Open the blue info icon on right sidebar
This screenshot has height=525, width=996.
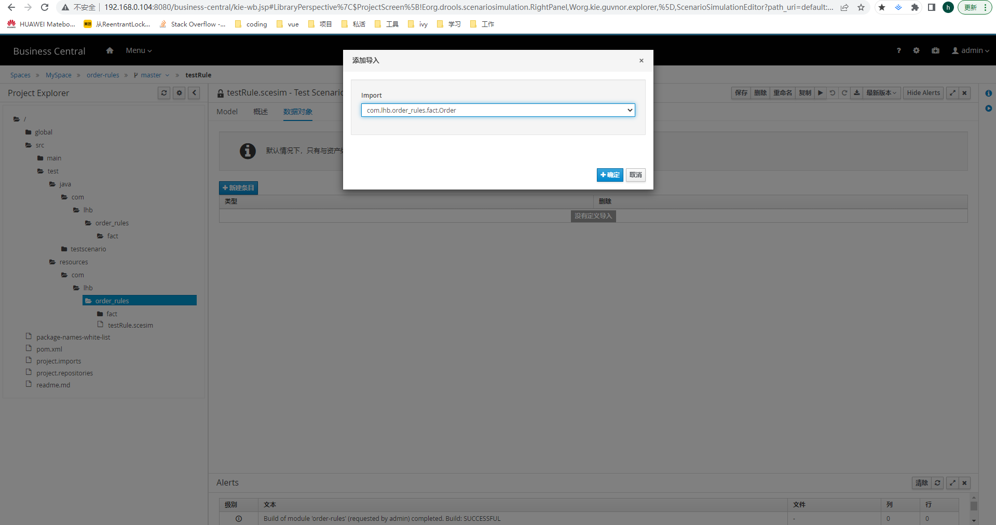pyautogui.click(x=988, y=93)
